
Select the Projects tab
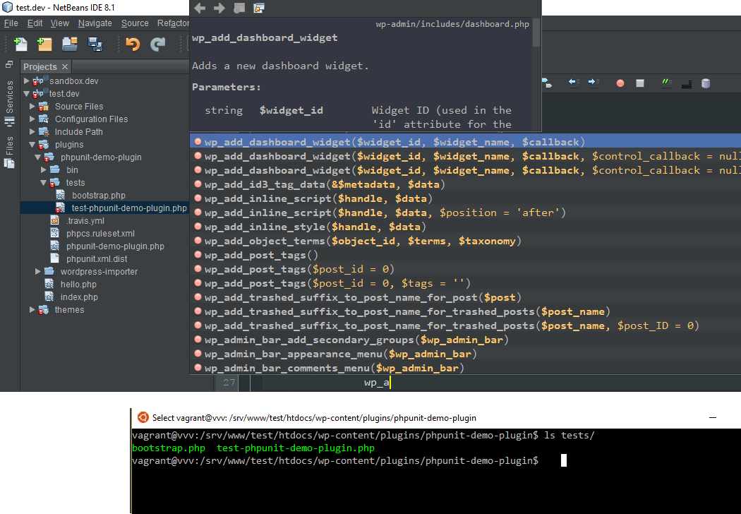click(x=40, y=66)
